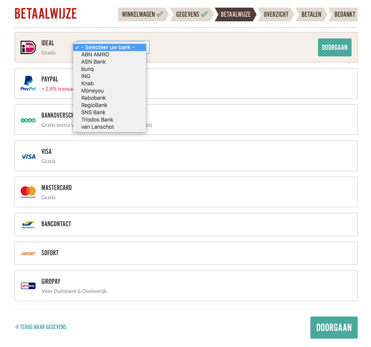Choose the PayPal payment option
Viewport: 371px width, 347px height.
coord(186,83)
